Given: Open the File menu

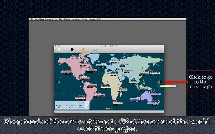Looking at the screenshot, I should click(x=56, y=19).
